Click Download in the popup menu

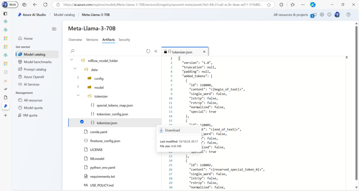point(178,130)
